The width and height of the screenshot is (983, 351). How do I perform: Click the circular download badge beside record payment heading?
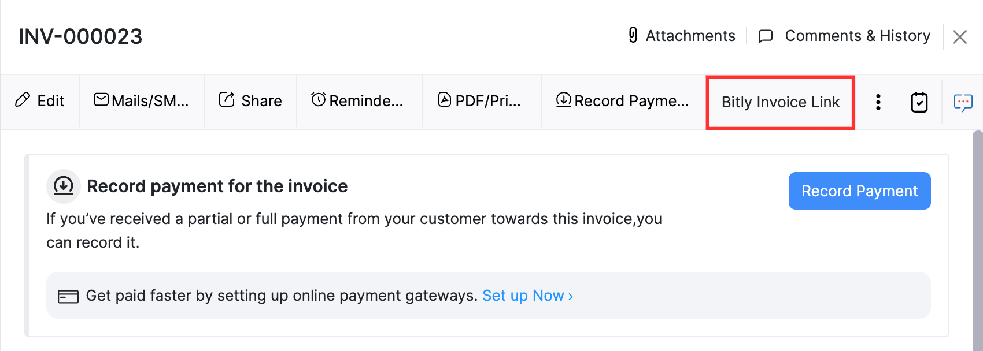64,186
